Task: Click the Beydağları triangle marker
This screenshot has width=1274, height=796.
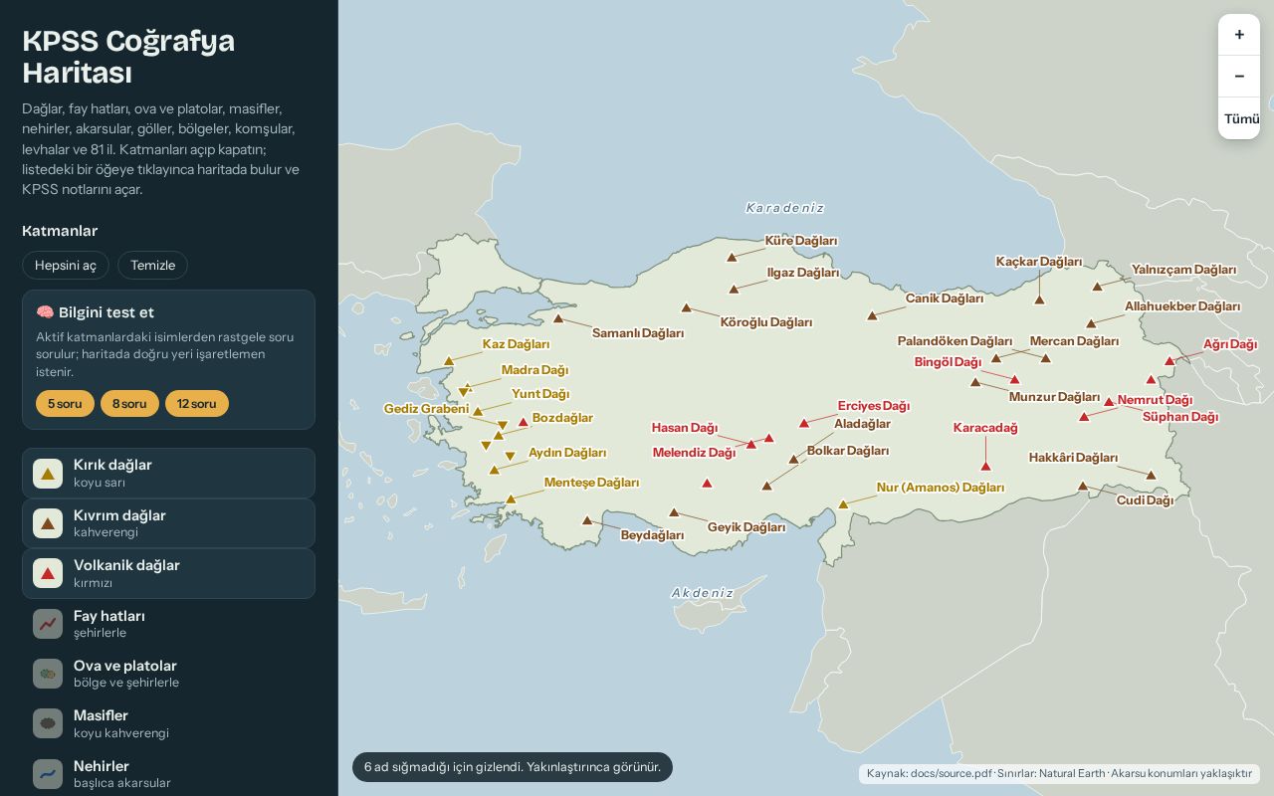Action: [587, 519]
